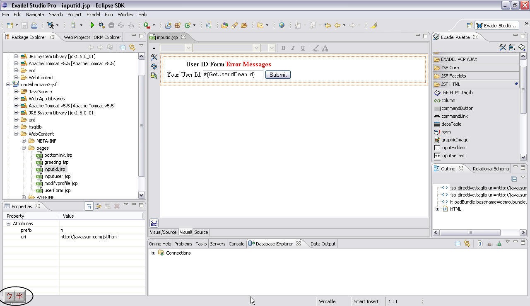Click the Outline horizontal scrollbar thumb
The image size is (530, 306).
470,233
